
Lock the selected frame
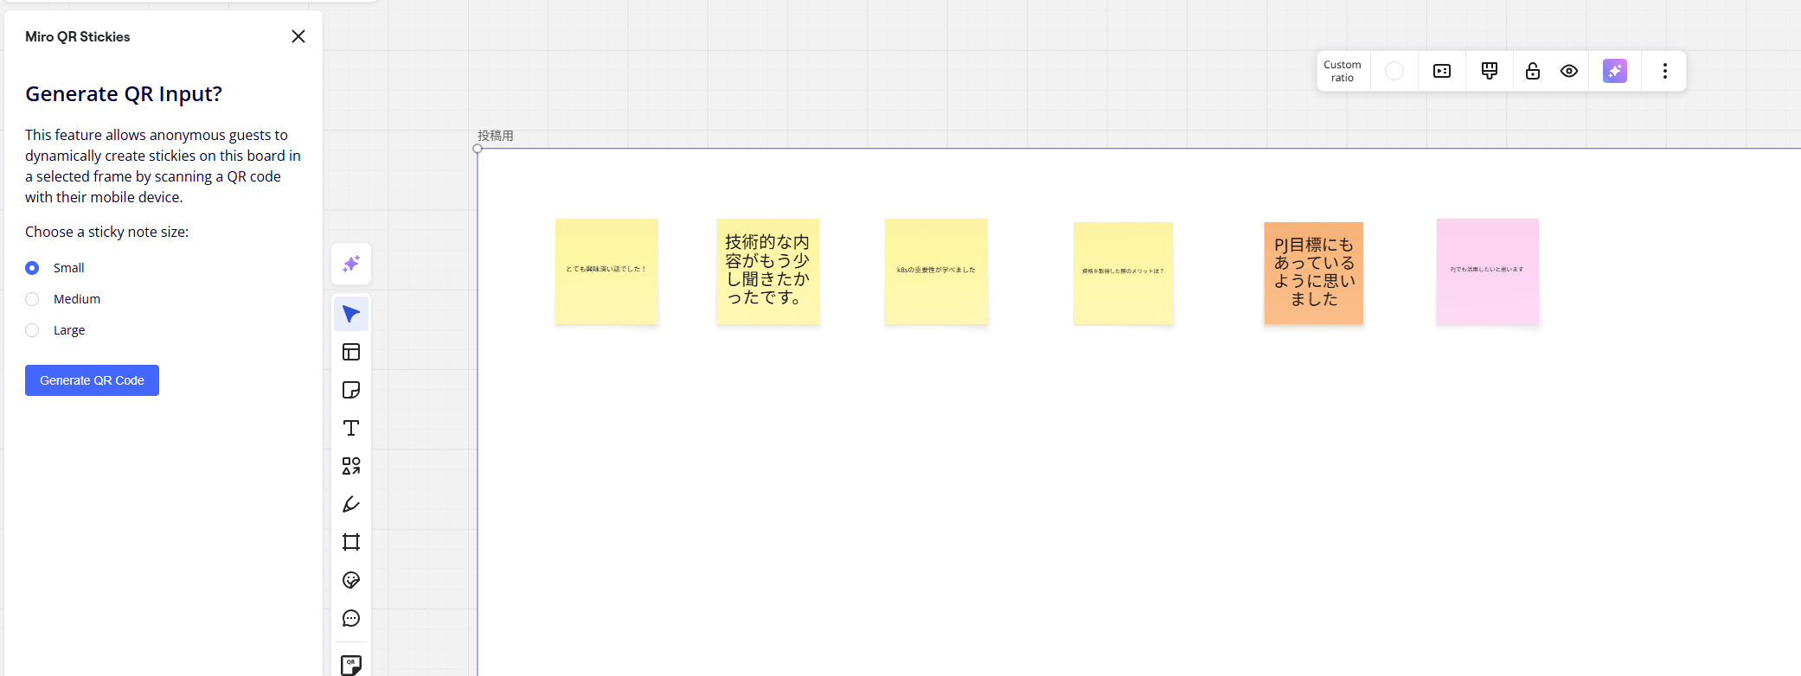tap(1533, 71)
